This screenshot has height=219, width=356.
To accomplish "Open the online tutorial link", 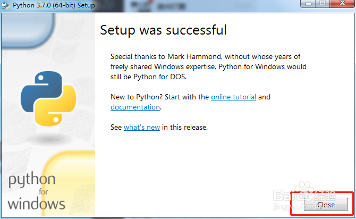I will click(x=233, y=97).
